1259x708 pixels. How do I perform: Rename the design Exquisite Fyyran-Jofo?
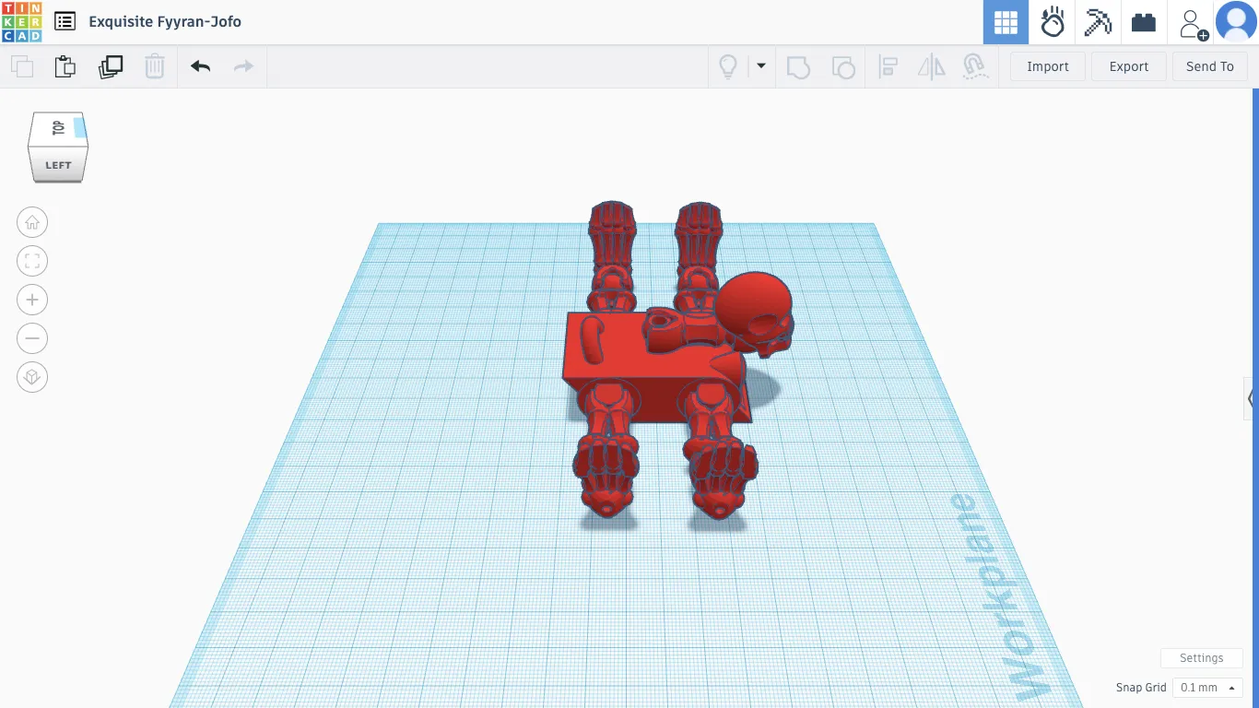[165, 21]
